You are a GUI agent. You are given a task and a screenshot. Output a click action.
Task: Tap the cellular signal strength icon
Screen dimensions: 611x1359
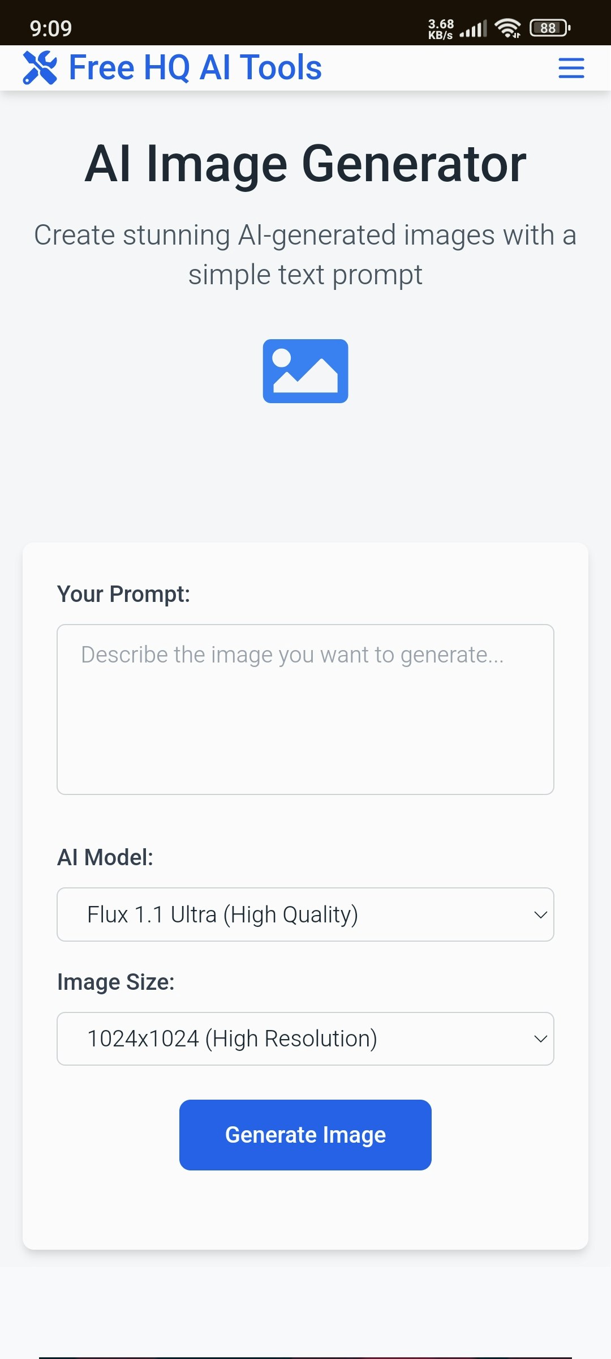coord(473,28)
